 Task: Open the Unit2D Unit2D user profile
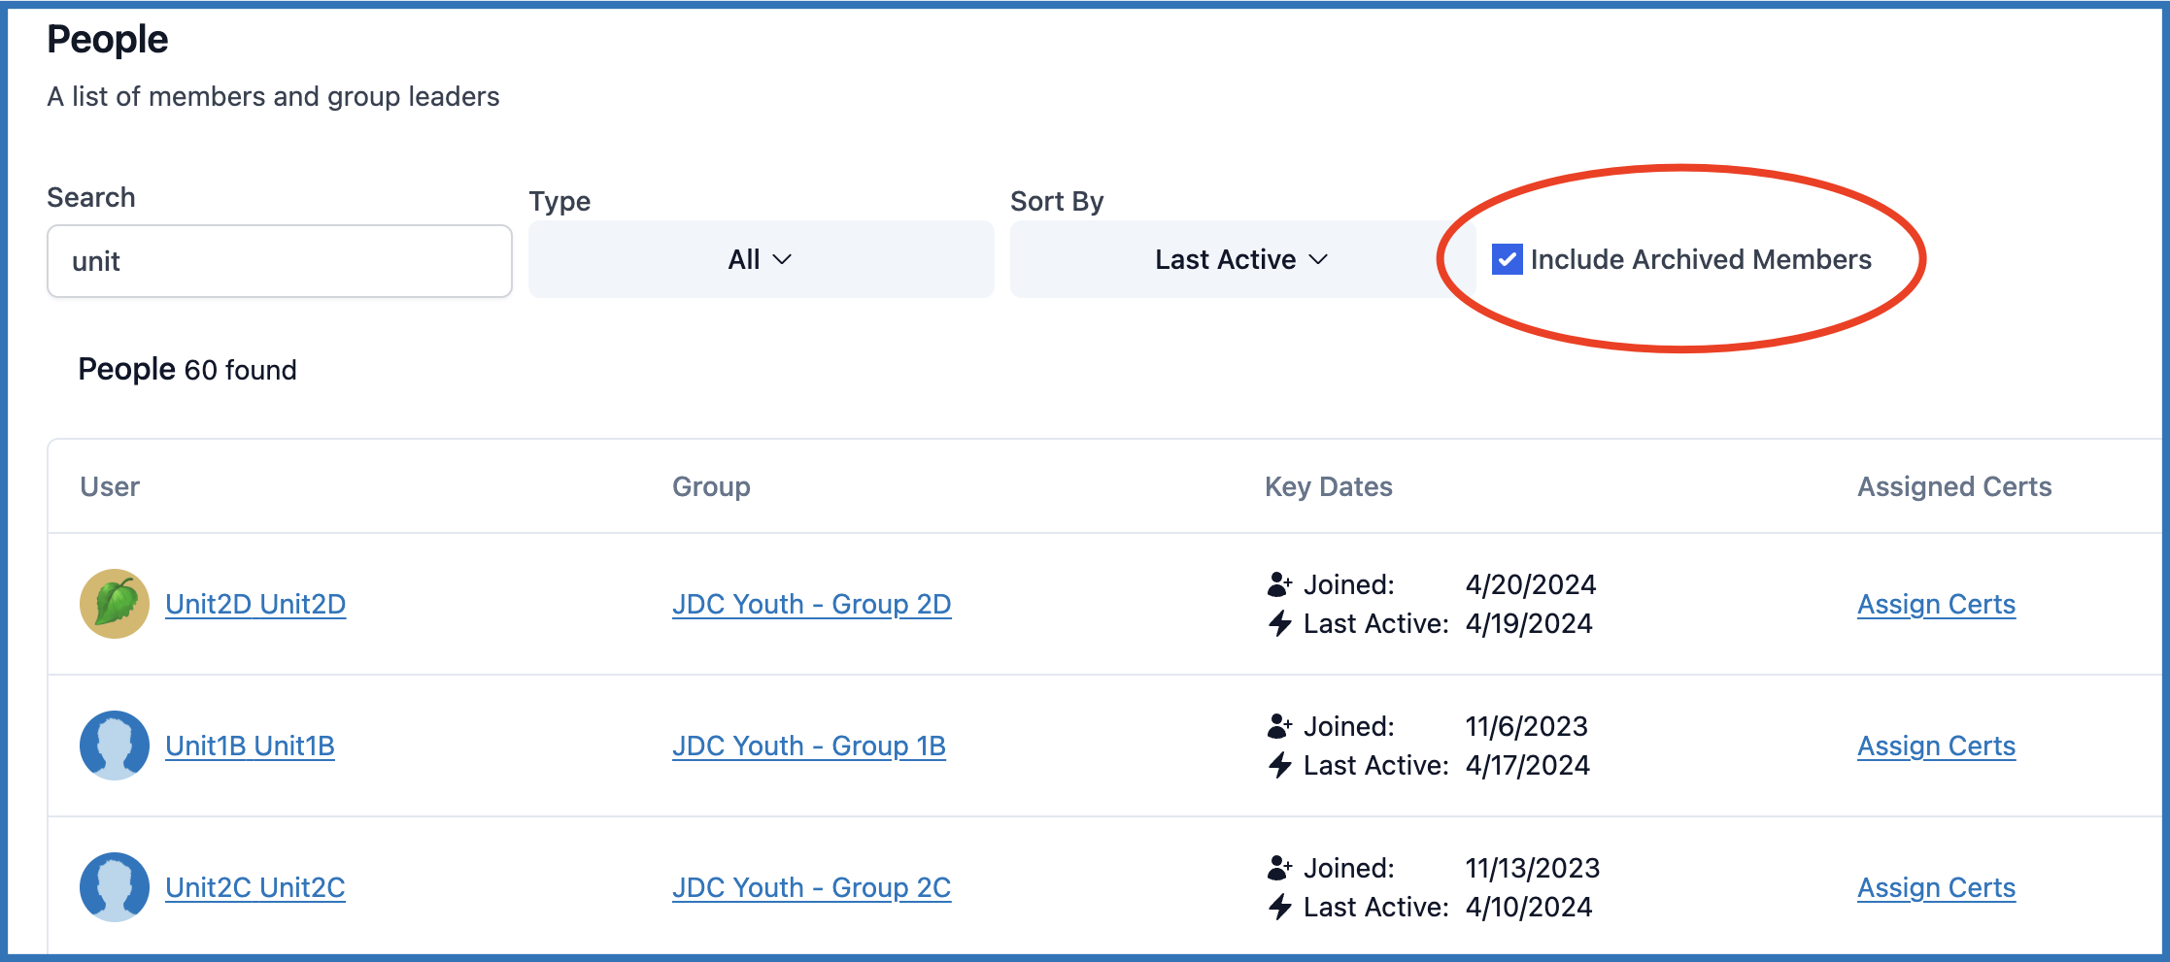255,604
